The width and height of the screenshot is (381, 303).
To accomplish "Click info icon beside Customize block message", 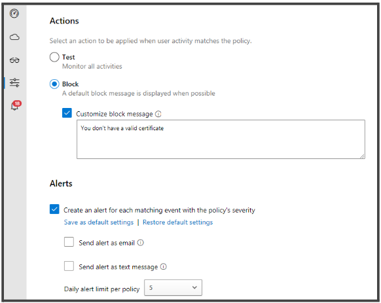I will click(x=158, y=114).
